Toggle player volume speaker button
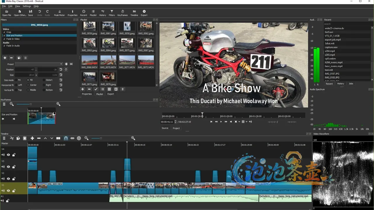 (x=250, y=122)
